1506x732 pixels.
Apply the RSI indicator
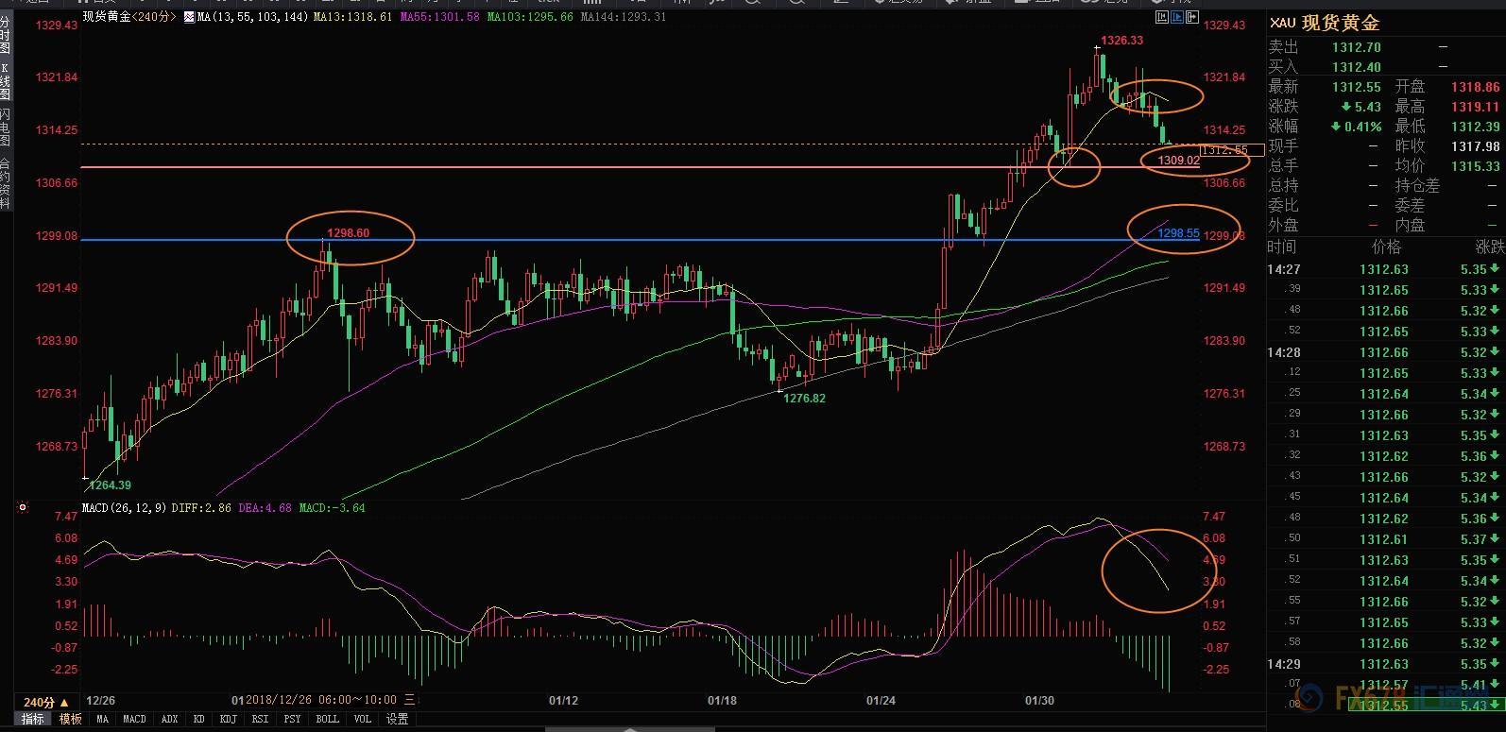point(260,720)
